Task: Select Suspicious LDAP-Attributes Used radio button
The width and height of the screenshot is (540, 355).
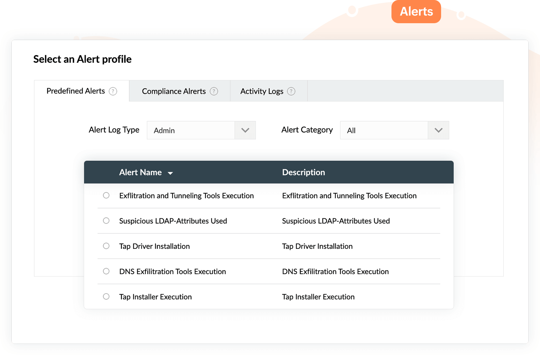Action: [106, 221]
